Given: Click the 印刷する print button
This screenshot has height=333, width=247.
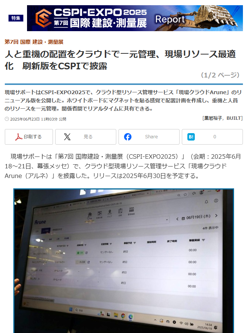Looking at the screenshot, I should tap(29, 137).
